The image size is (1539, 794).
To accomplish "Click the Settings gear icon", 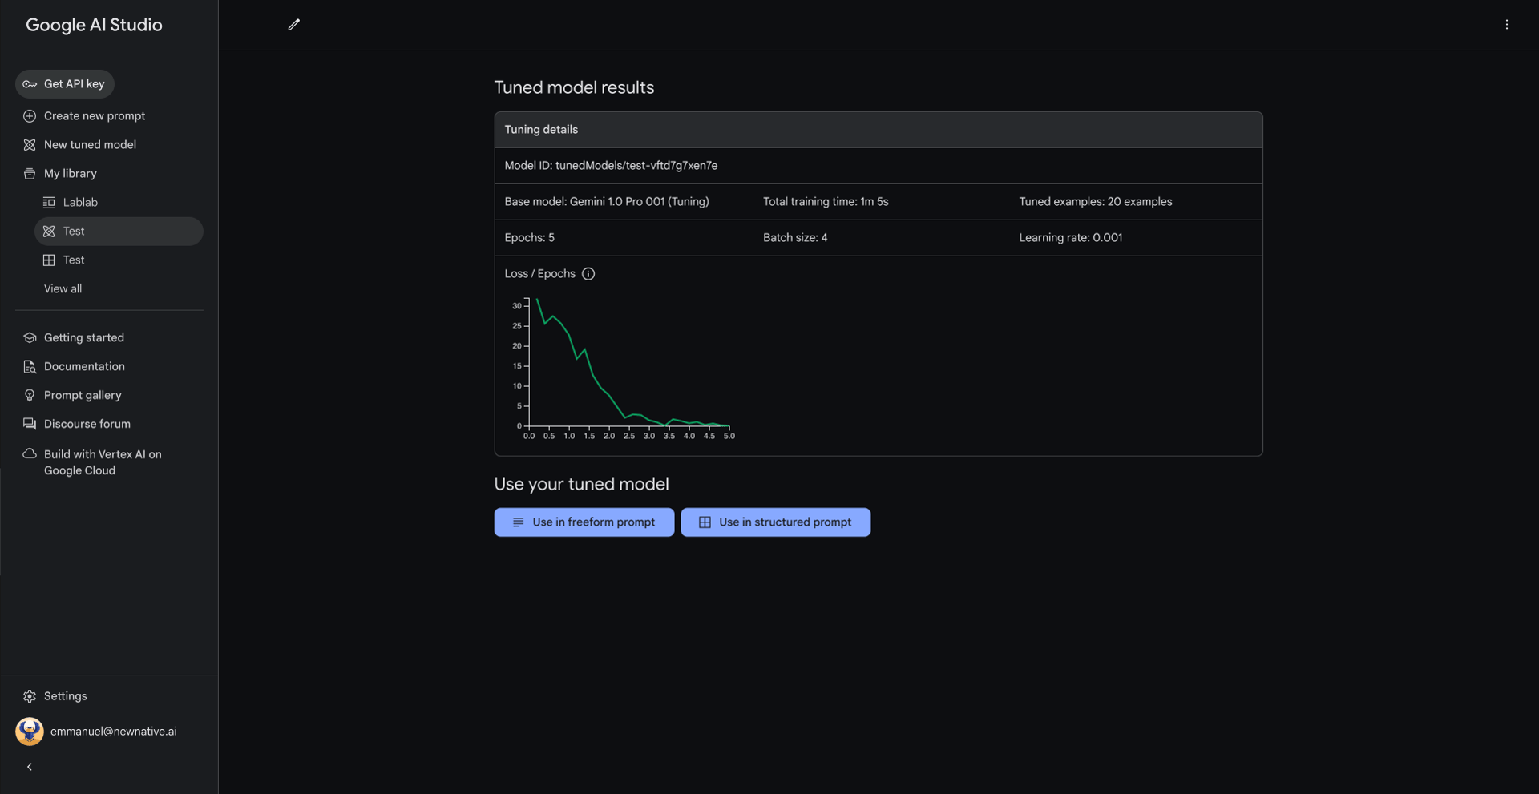I will 30,696.
